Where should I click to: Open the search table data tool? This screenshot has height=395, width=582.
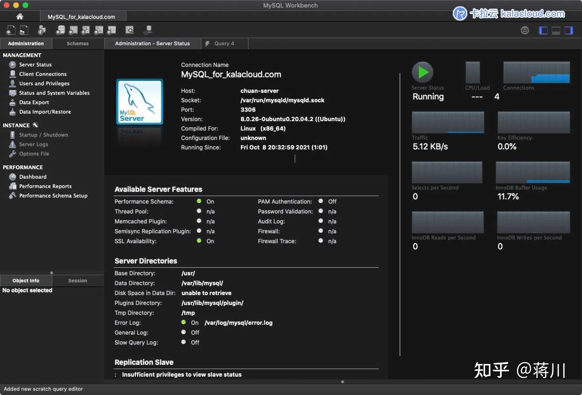pyautogui.click(x=129, y=30)
